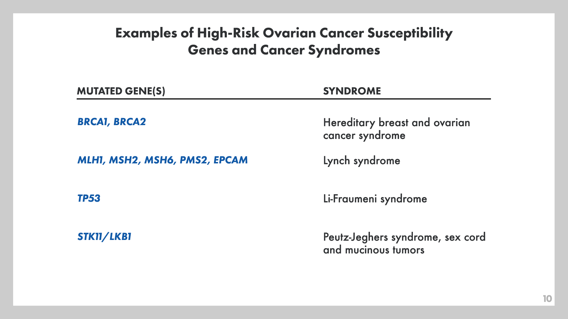Click the Li-Fraumeni syndrome text
Screen dimensions: 568x319
375,199
